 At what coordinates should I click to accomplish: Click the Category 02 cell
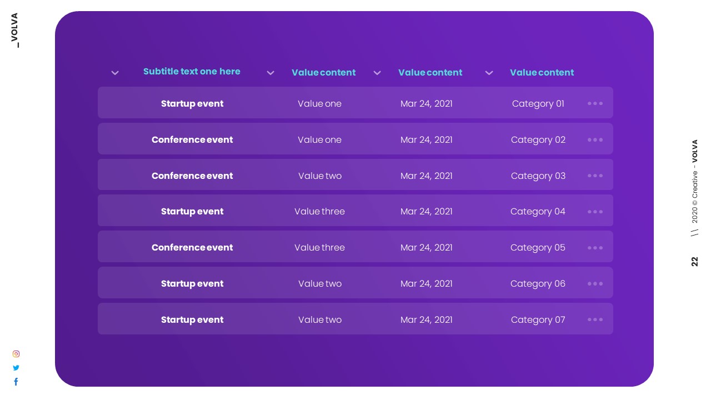point(538,139)
